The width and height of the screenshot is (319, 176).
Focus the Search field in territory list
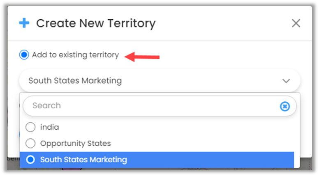coord(152,106)
